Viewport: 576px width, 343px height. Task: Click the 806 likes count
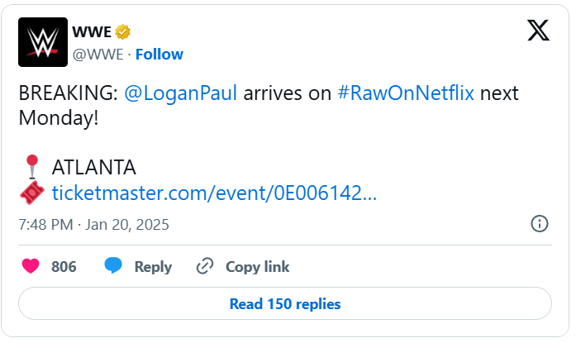click(64, 266)
